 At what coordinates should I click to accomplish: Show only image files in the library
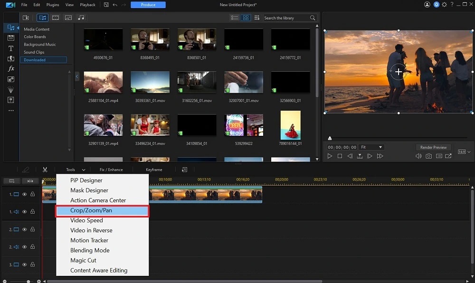pos(68,18)
